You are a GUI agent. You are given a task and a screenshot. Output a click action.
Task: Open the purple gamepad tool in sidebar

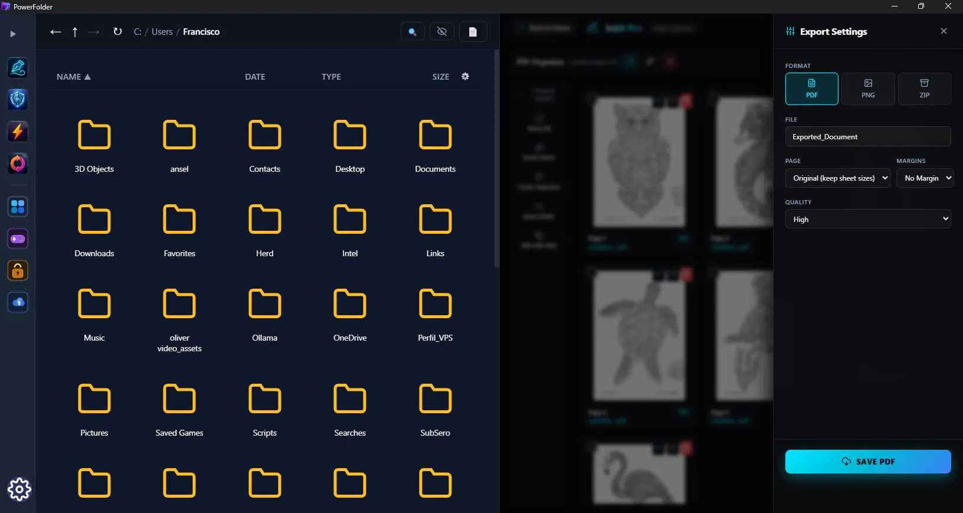pyautogui.click(x=18, y=238)
